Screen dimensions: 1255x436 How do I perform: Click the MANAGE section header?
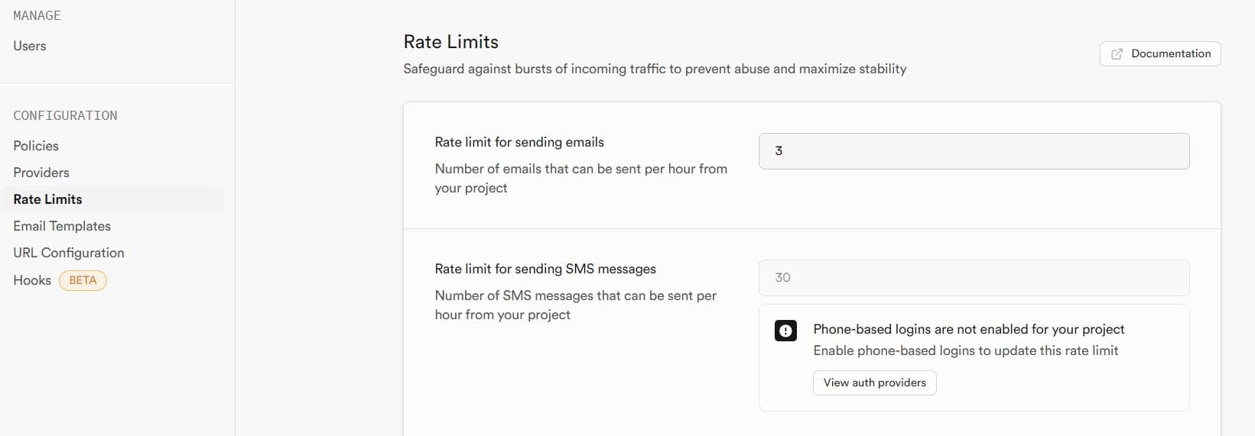click(x=37, y=15)
